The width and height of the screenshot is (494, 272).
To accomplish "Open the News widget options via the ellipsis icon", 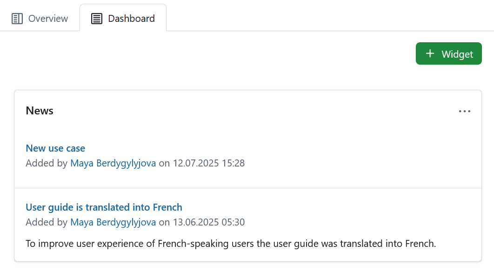I will pos(465,111).
